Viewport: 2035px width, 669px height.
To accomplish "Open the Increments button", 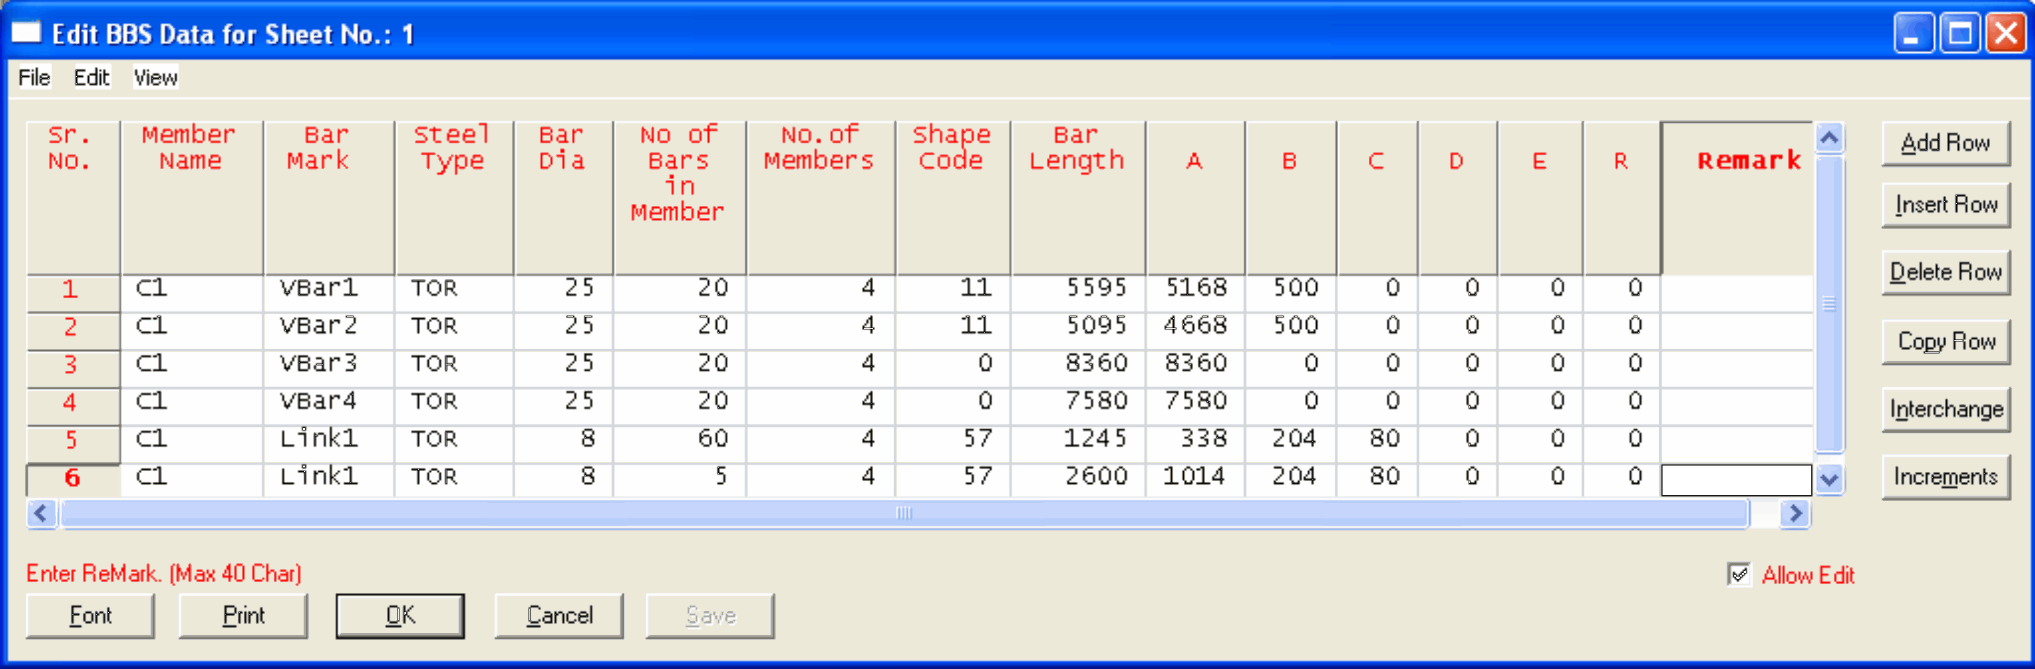I will point(1945,477).
